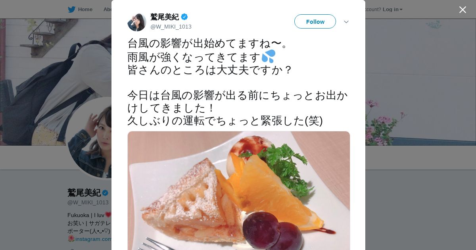Expand the chevron menu next to Follow
Screen dimensions: 476x250
coord(346,22)
